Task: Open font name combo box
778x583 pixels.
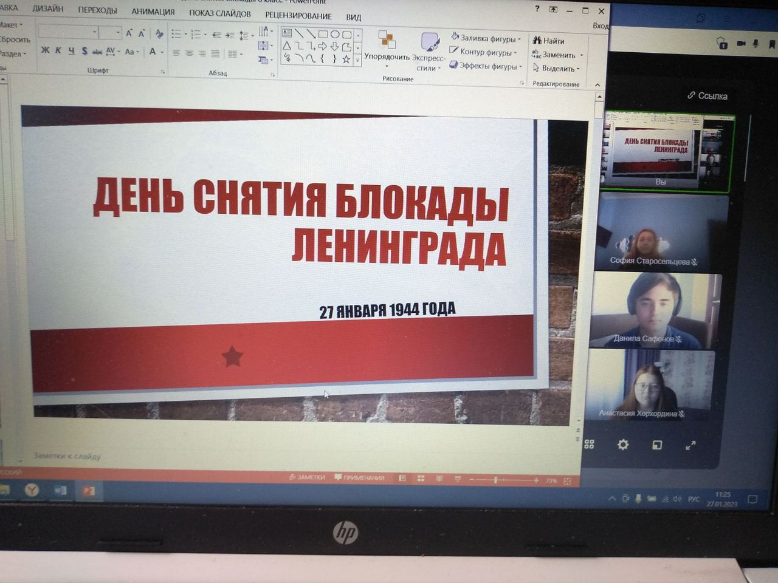Action: [67, 32]
